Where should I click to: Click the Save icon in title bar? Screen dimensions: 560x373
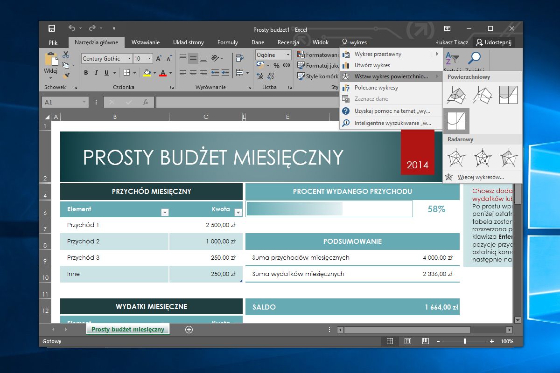[x=52, y=28]
